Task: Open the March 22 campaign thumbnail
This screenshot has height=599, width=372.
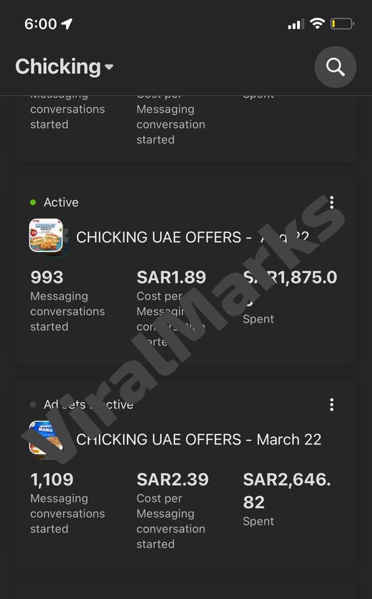Action: 46,439
